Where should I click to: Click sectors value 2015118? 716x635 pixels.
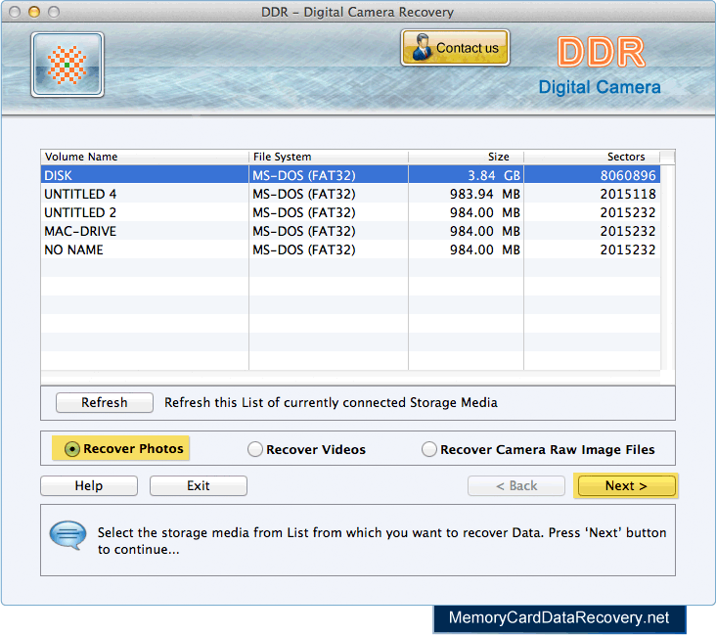[x=592, y=194]
